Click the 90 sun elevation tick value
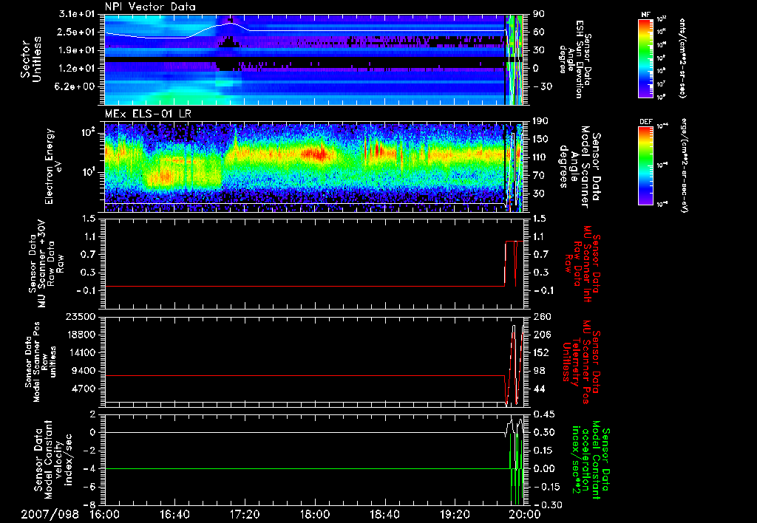Viewport: 757px width, 523px height. [x=539, y=14]
